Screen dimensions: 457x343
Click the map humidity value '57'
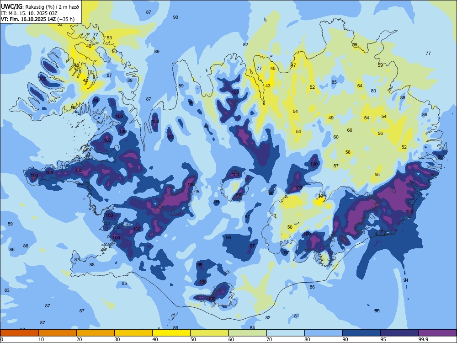click(x=336, y=166)
